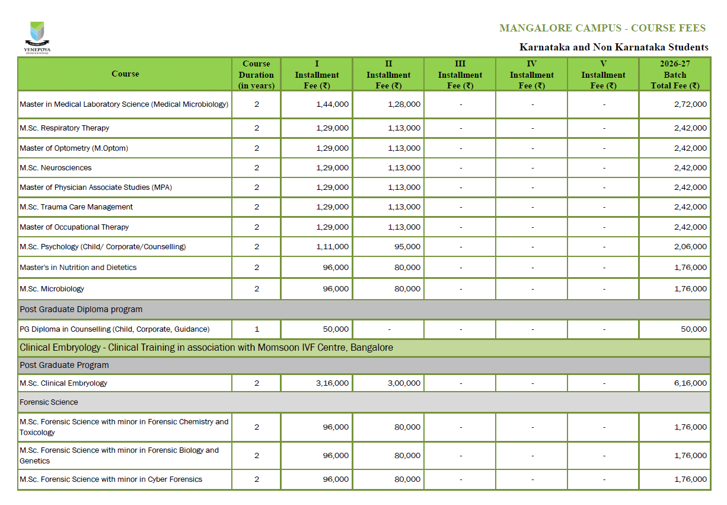This screenshot has width=727, height=505.
Task: Click the Master's in Nutrition and Dietetics row
Action: (78, 268)
